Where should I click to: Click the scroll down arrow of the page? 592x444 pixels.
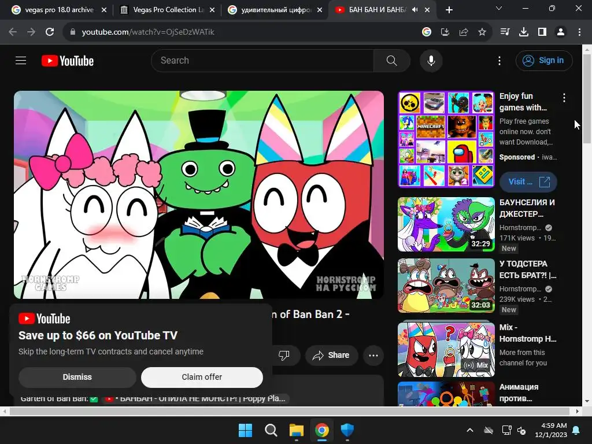587,401
